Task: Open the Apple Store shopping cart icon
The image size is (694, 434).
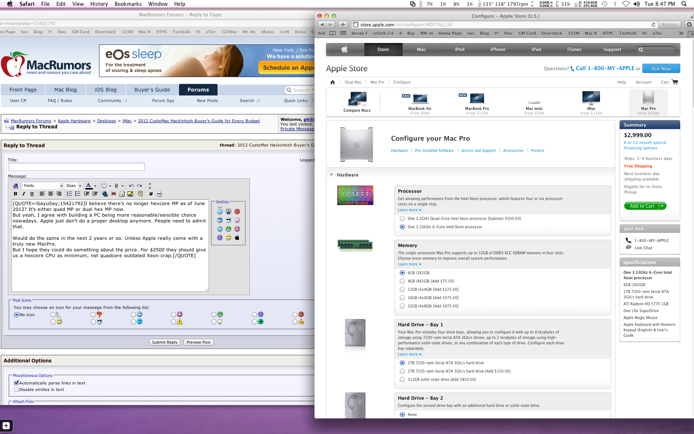Action: click(x=674, y=82)
